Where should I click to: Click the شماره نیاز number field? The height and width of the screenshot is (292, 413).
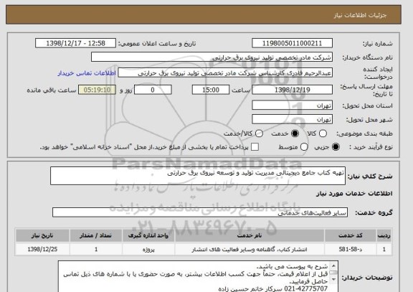[292, 43]
